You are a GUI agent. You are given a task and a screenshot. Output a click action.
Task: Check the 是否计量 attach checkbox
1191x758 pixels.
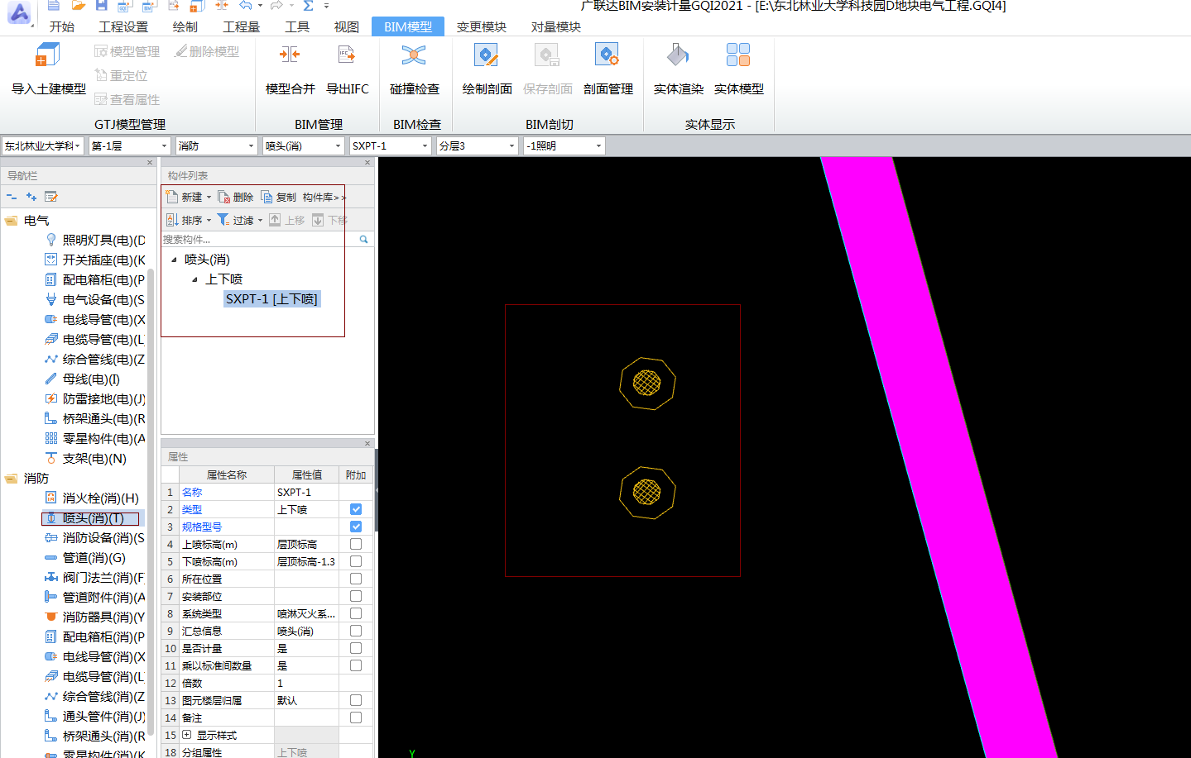tap(356, 648)
